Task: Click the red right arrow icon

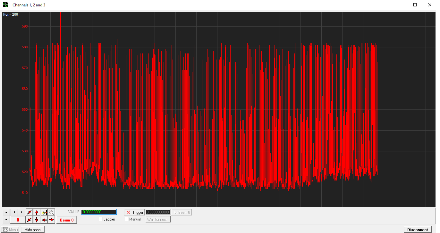Action: pos(51,220)
